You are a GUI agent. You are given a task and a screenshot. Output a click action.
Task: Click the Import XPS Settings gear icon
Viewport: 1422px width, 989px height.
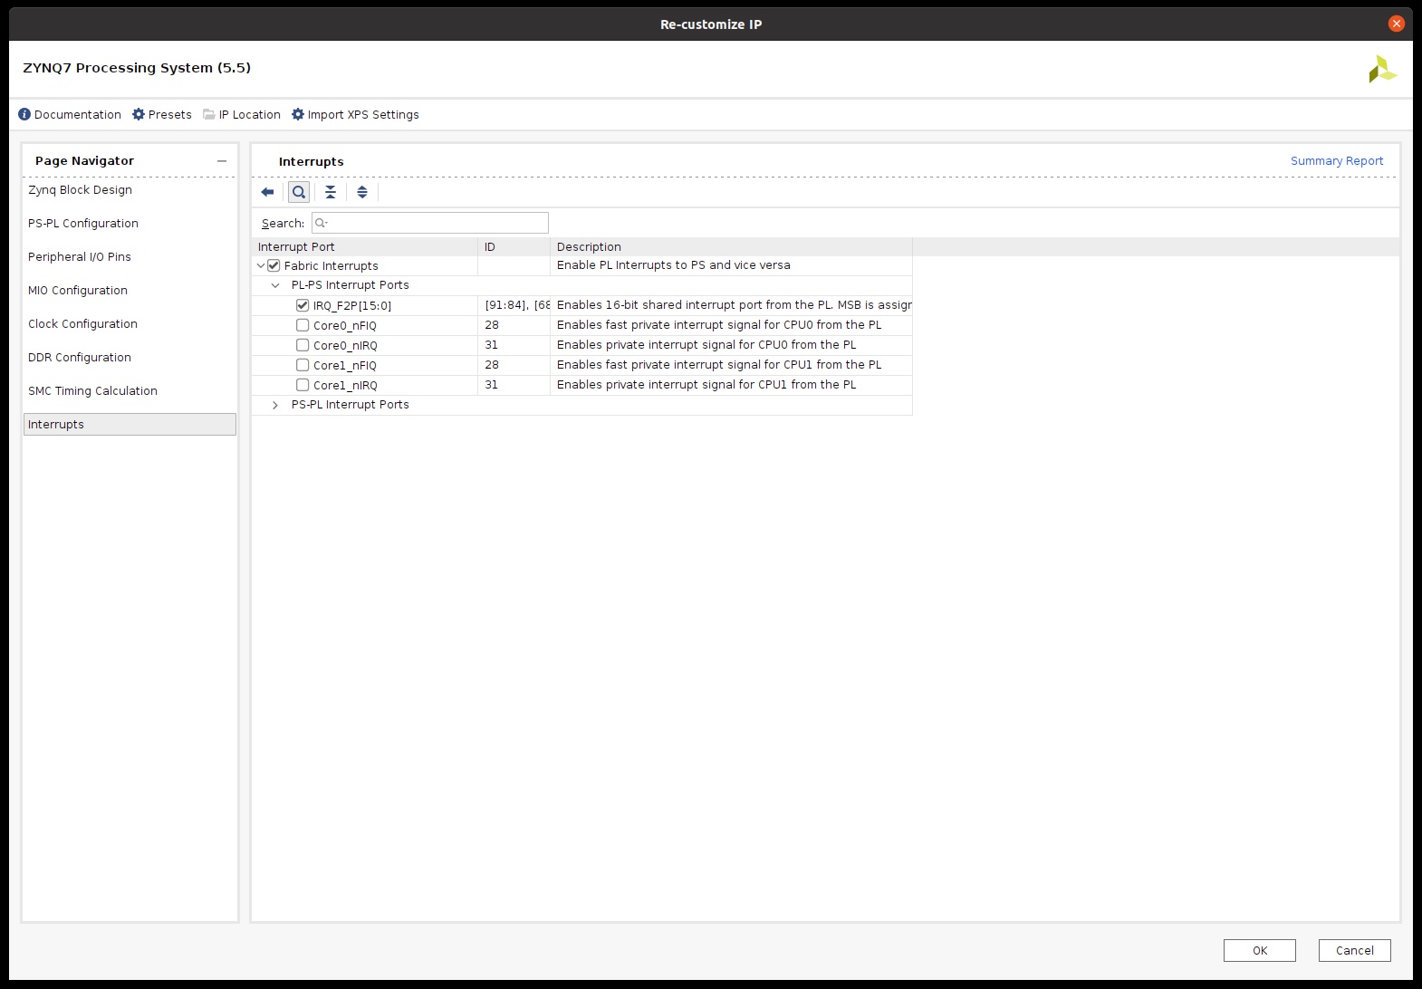[x=298, y=114]
